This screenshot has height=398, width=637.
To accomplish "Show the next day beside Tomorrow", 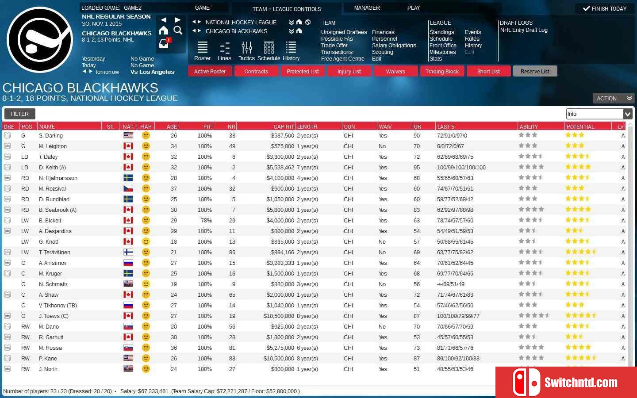I will (91, 72).
